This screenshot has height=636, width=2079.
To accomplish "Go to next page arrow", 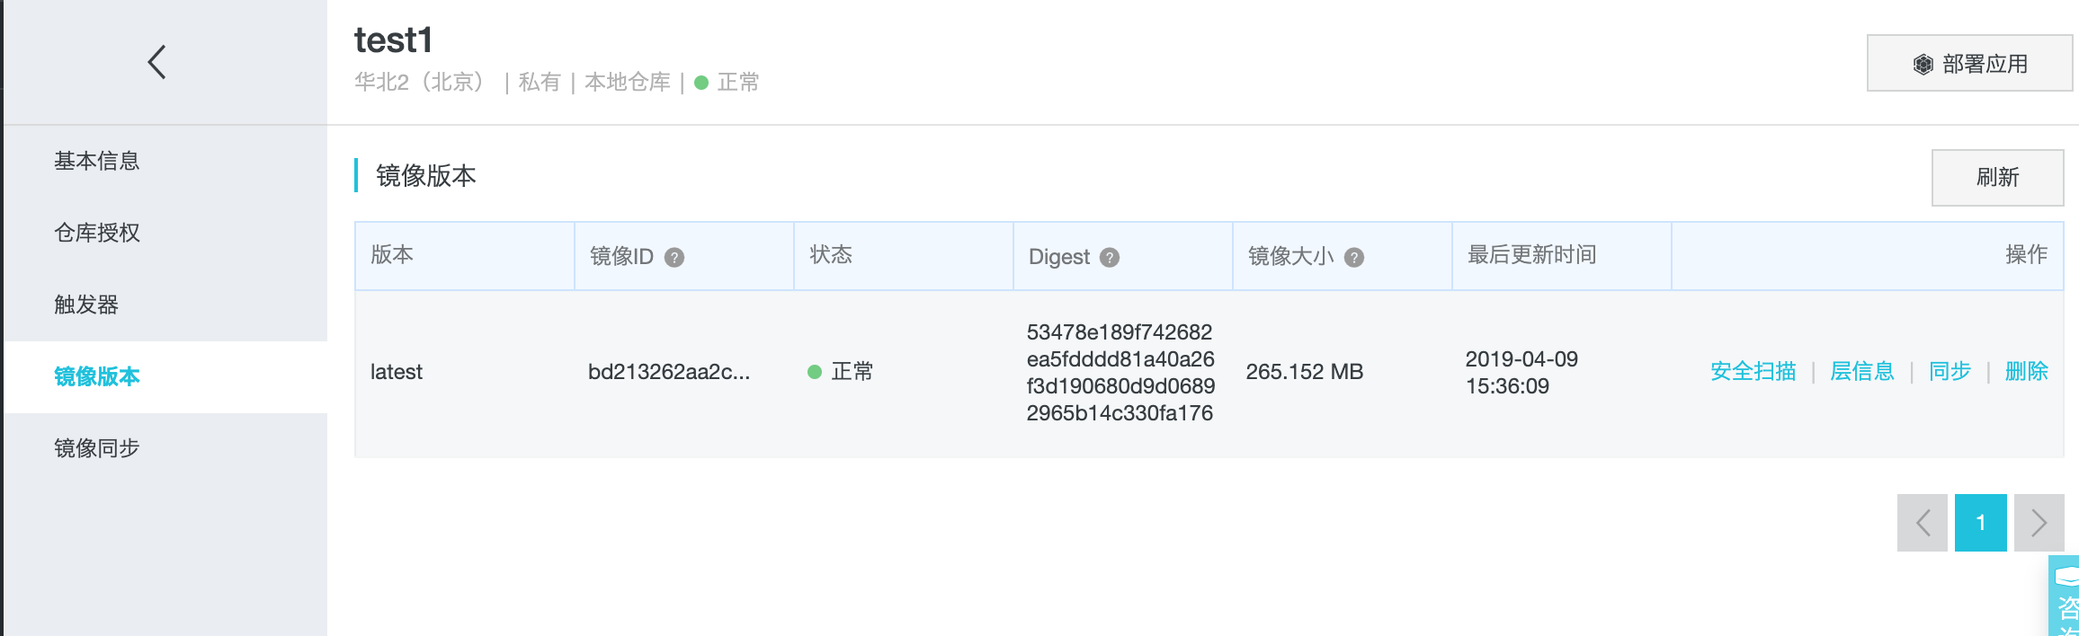I will point(2039,523).
